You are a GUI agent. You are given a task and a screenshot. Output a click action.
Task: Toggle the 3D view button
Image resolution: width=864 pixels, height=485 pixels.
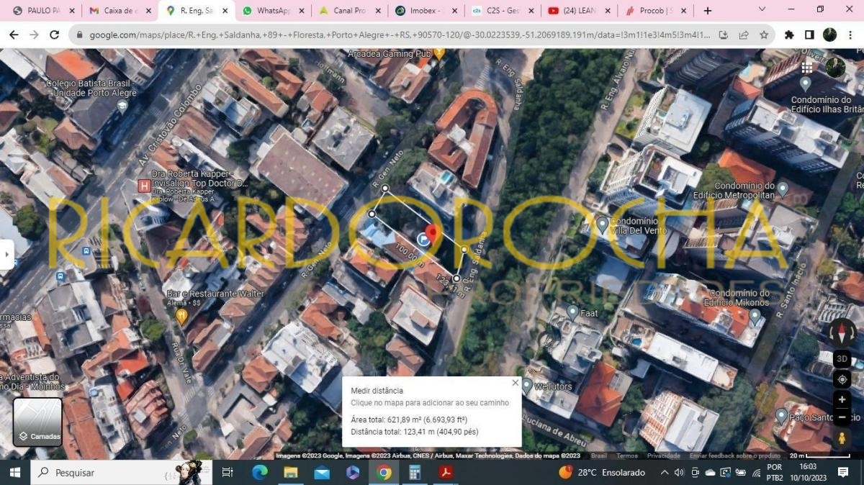pos(842,359)
